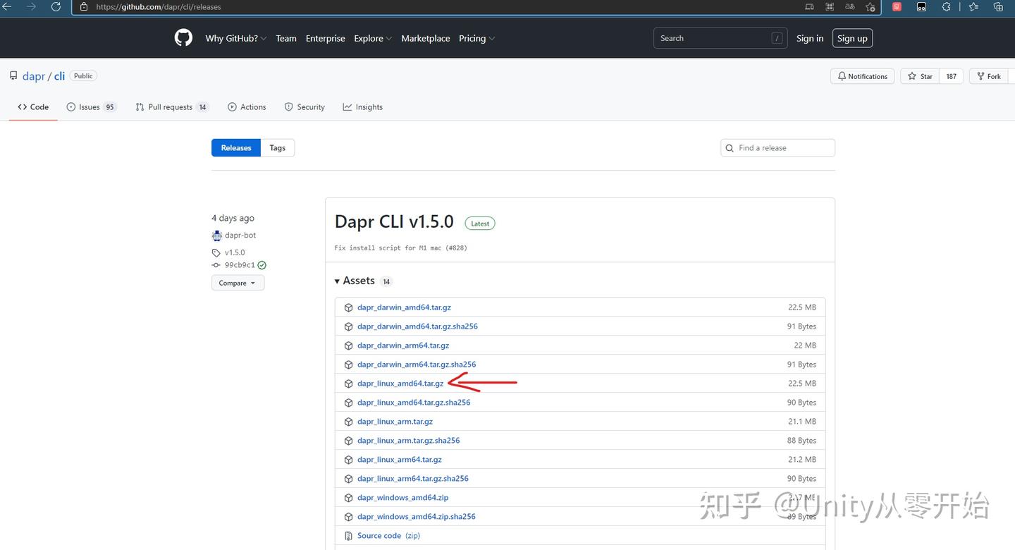Screen dimensions: 1015x550
Task: Go to GitHub home via the Octocat logo
Action: pos(183,38)
